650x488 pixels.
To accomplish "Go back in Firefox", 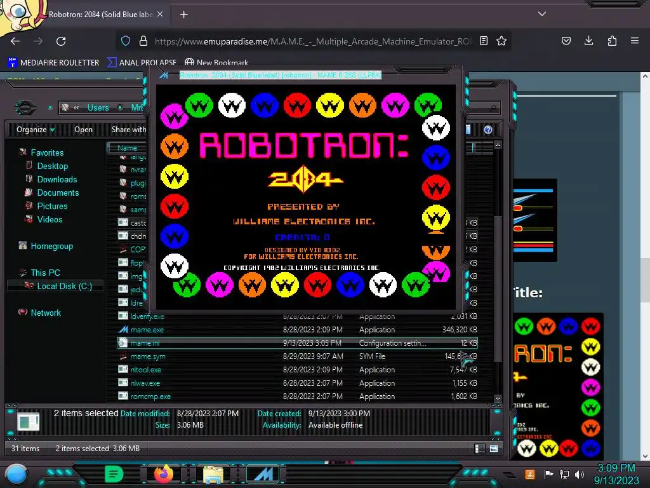I will coord(15,41).
